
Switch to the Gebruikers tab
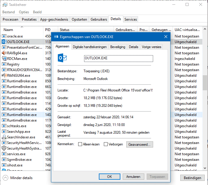pos(99,19)
